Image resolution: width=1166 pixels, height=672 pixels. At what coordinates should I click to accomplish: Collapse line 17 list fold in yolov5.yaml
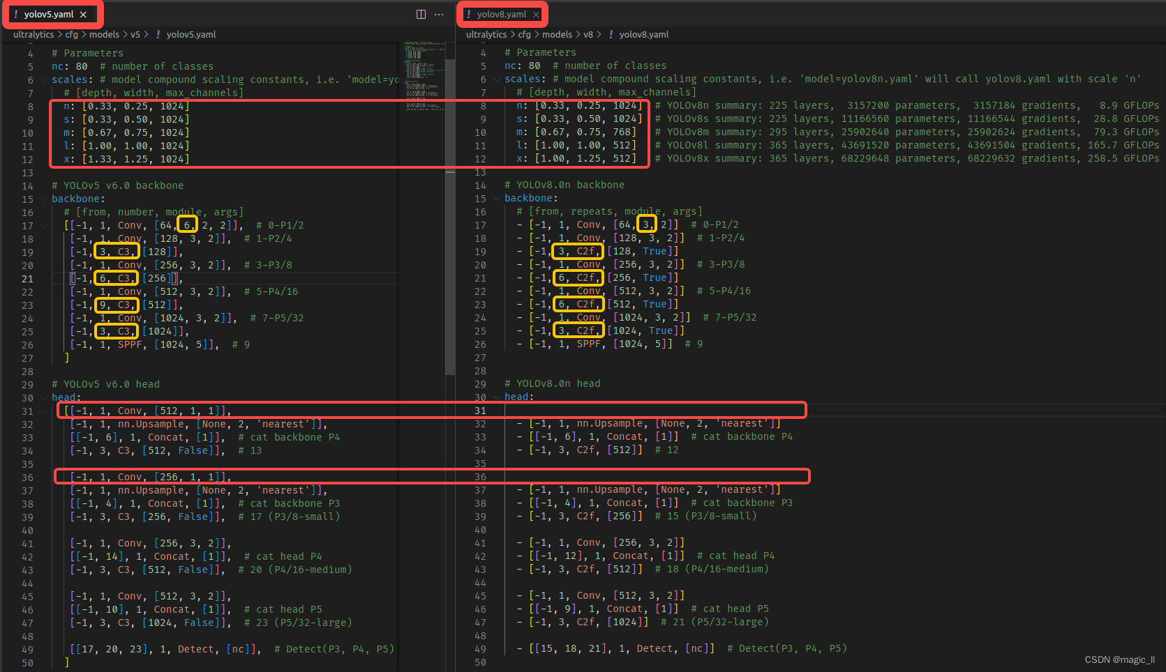[44, 225]
